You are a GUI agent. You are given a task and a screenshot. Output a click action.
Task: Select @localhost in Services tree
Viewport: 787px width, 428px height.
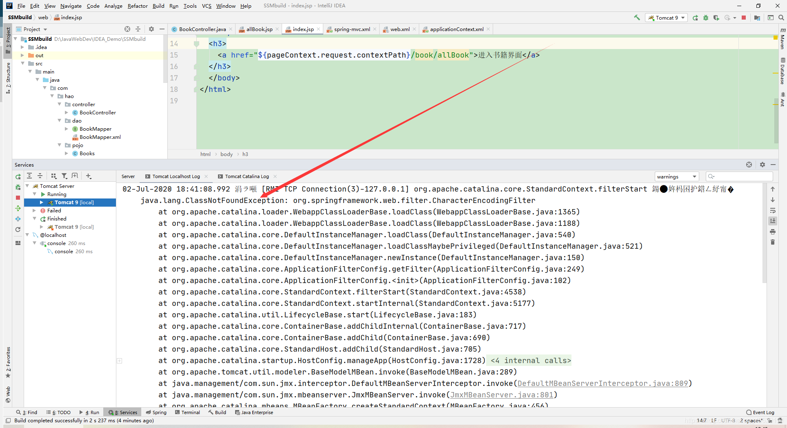(x=53, y=235)
